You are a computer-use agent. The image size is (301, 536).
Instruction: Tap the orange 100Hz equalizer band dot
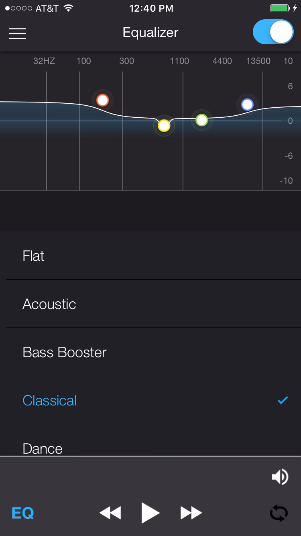(x=102, y=100)
